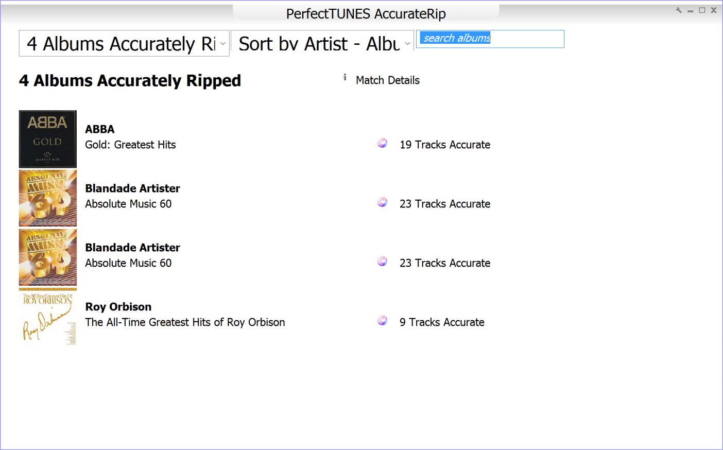Click the '19 Tracks Accurate' result
Image resolution: width=723 pixels, height=450 pixels.
[444, 145]
